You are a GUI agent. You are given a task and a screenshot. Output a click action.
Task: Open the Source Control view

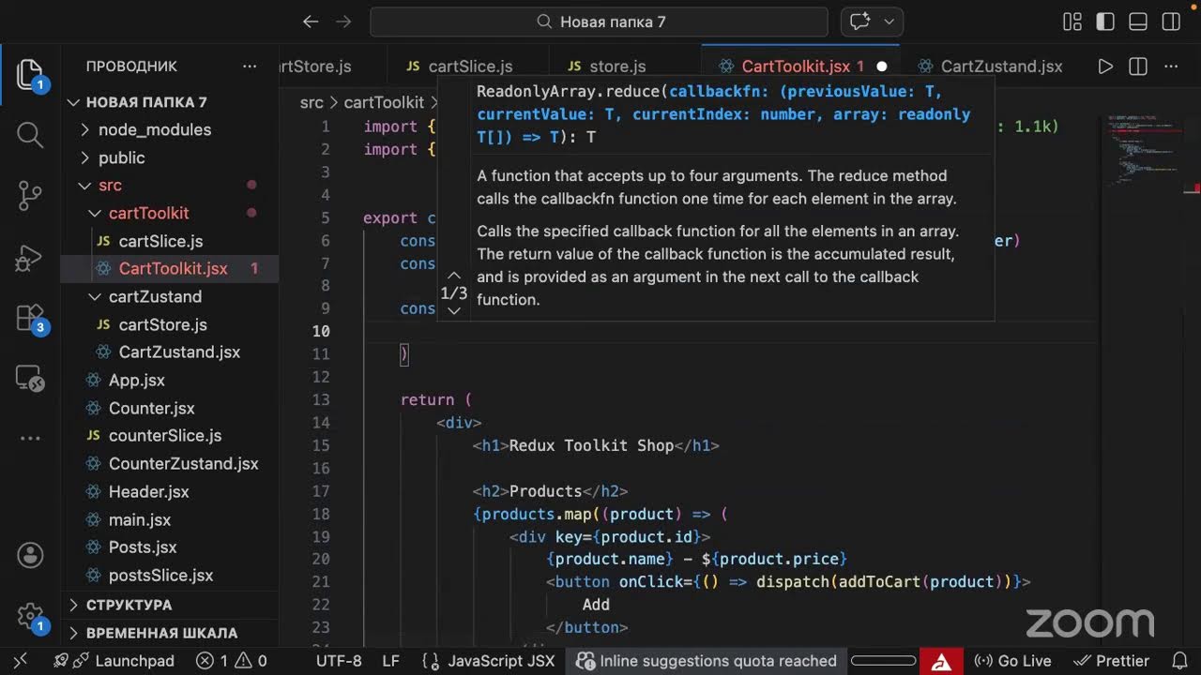(30, 195)
